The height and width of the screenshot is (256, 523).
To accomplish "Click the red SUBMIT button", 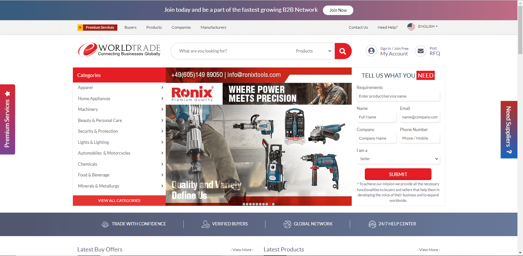I will [398, 174].
